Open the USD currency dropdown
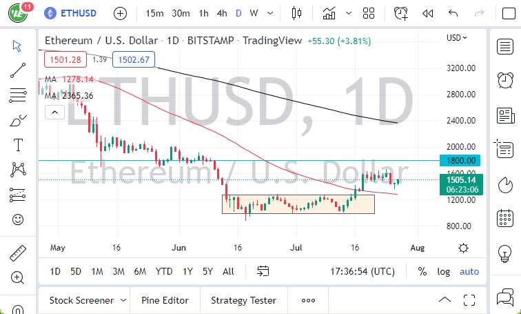This screenshot has height=314, width=521. (456, 38)
